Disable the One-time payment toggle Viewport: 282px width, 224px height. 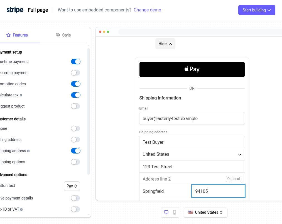pyautogui.click(x=75, y=62)
